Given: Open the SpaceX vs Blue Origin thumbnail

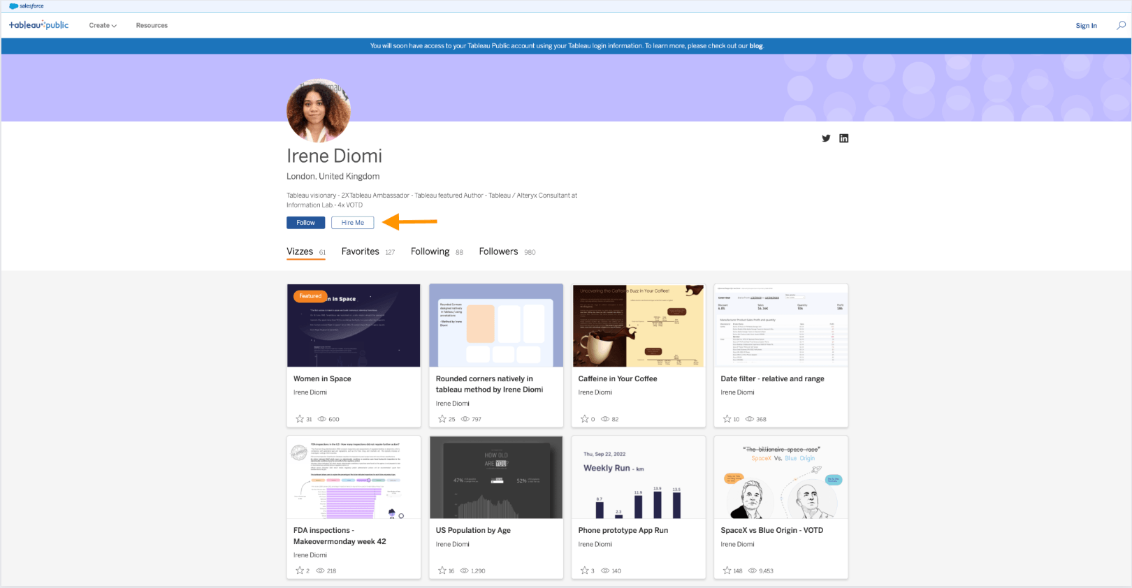Looking at the screenshot, I should click(781, 478).
